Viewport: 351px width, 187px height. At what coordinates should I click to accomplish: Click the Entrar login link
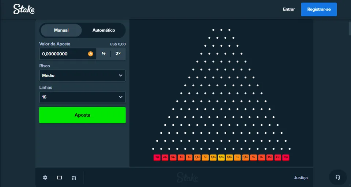289,9
